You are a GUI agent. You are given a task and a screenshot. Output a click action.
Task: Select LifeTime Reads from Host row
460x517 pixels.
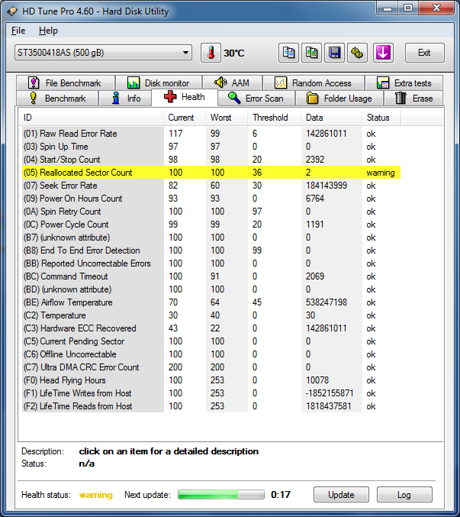(x=211, y=406)
